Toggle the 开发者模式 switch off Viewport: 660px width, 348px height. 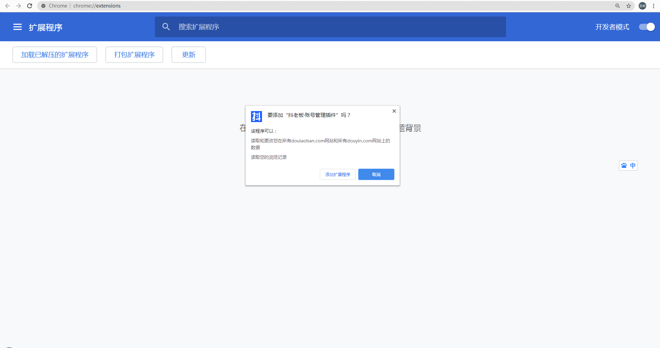[647, 27]
